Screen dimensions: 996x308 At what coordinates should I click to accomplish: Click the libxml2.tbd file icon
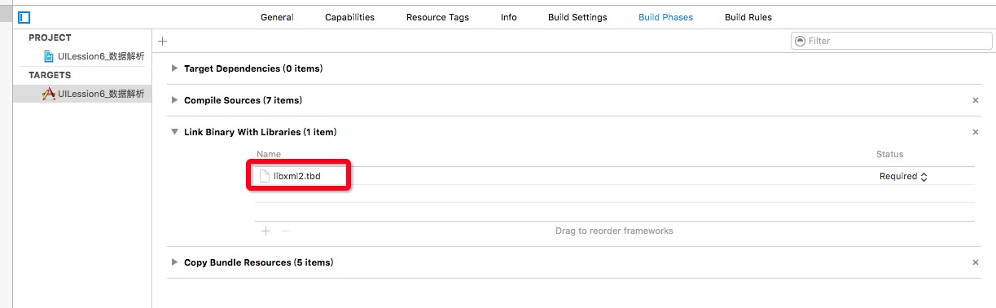click(x=264, y=176)
